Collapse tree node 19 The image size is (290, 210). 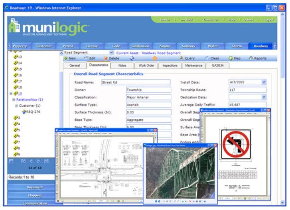pos(11,94)
